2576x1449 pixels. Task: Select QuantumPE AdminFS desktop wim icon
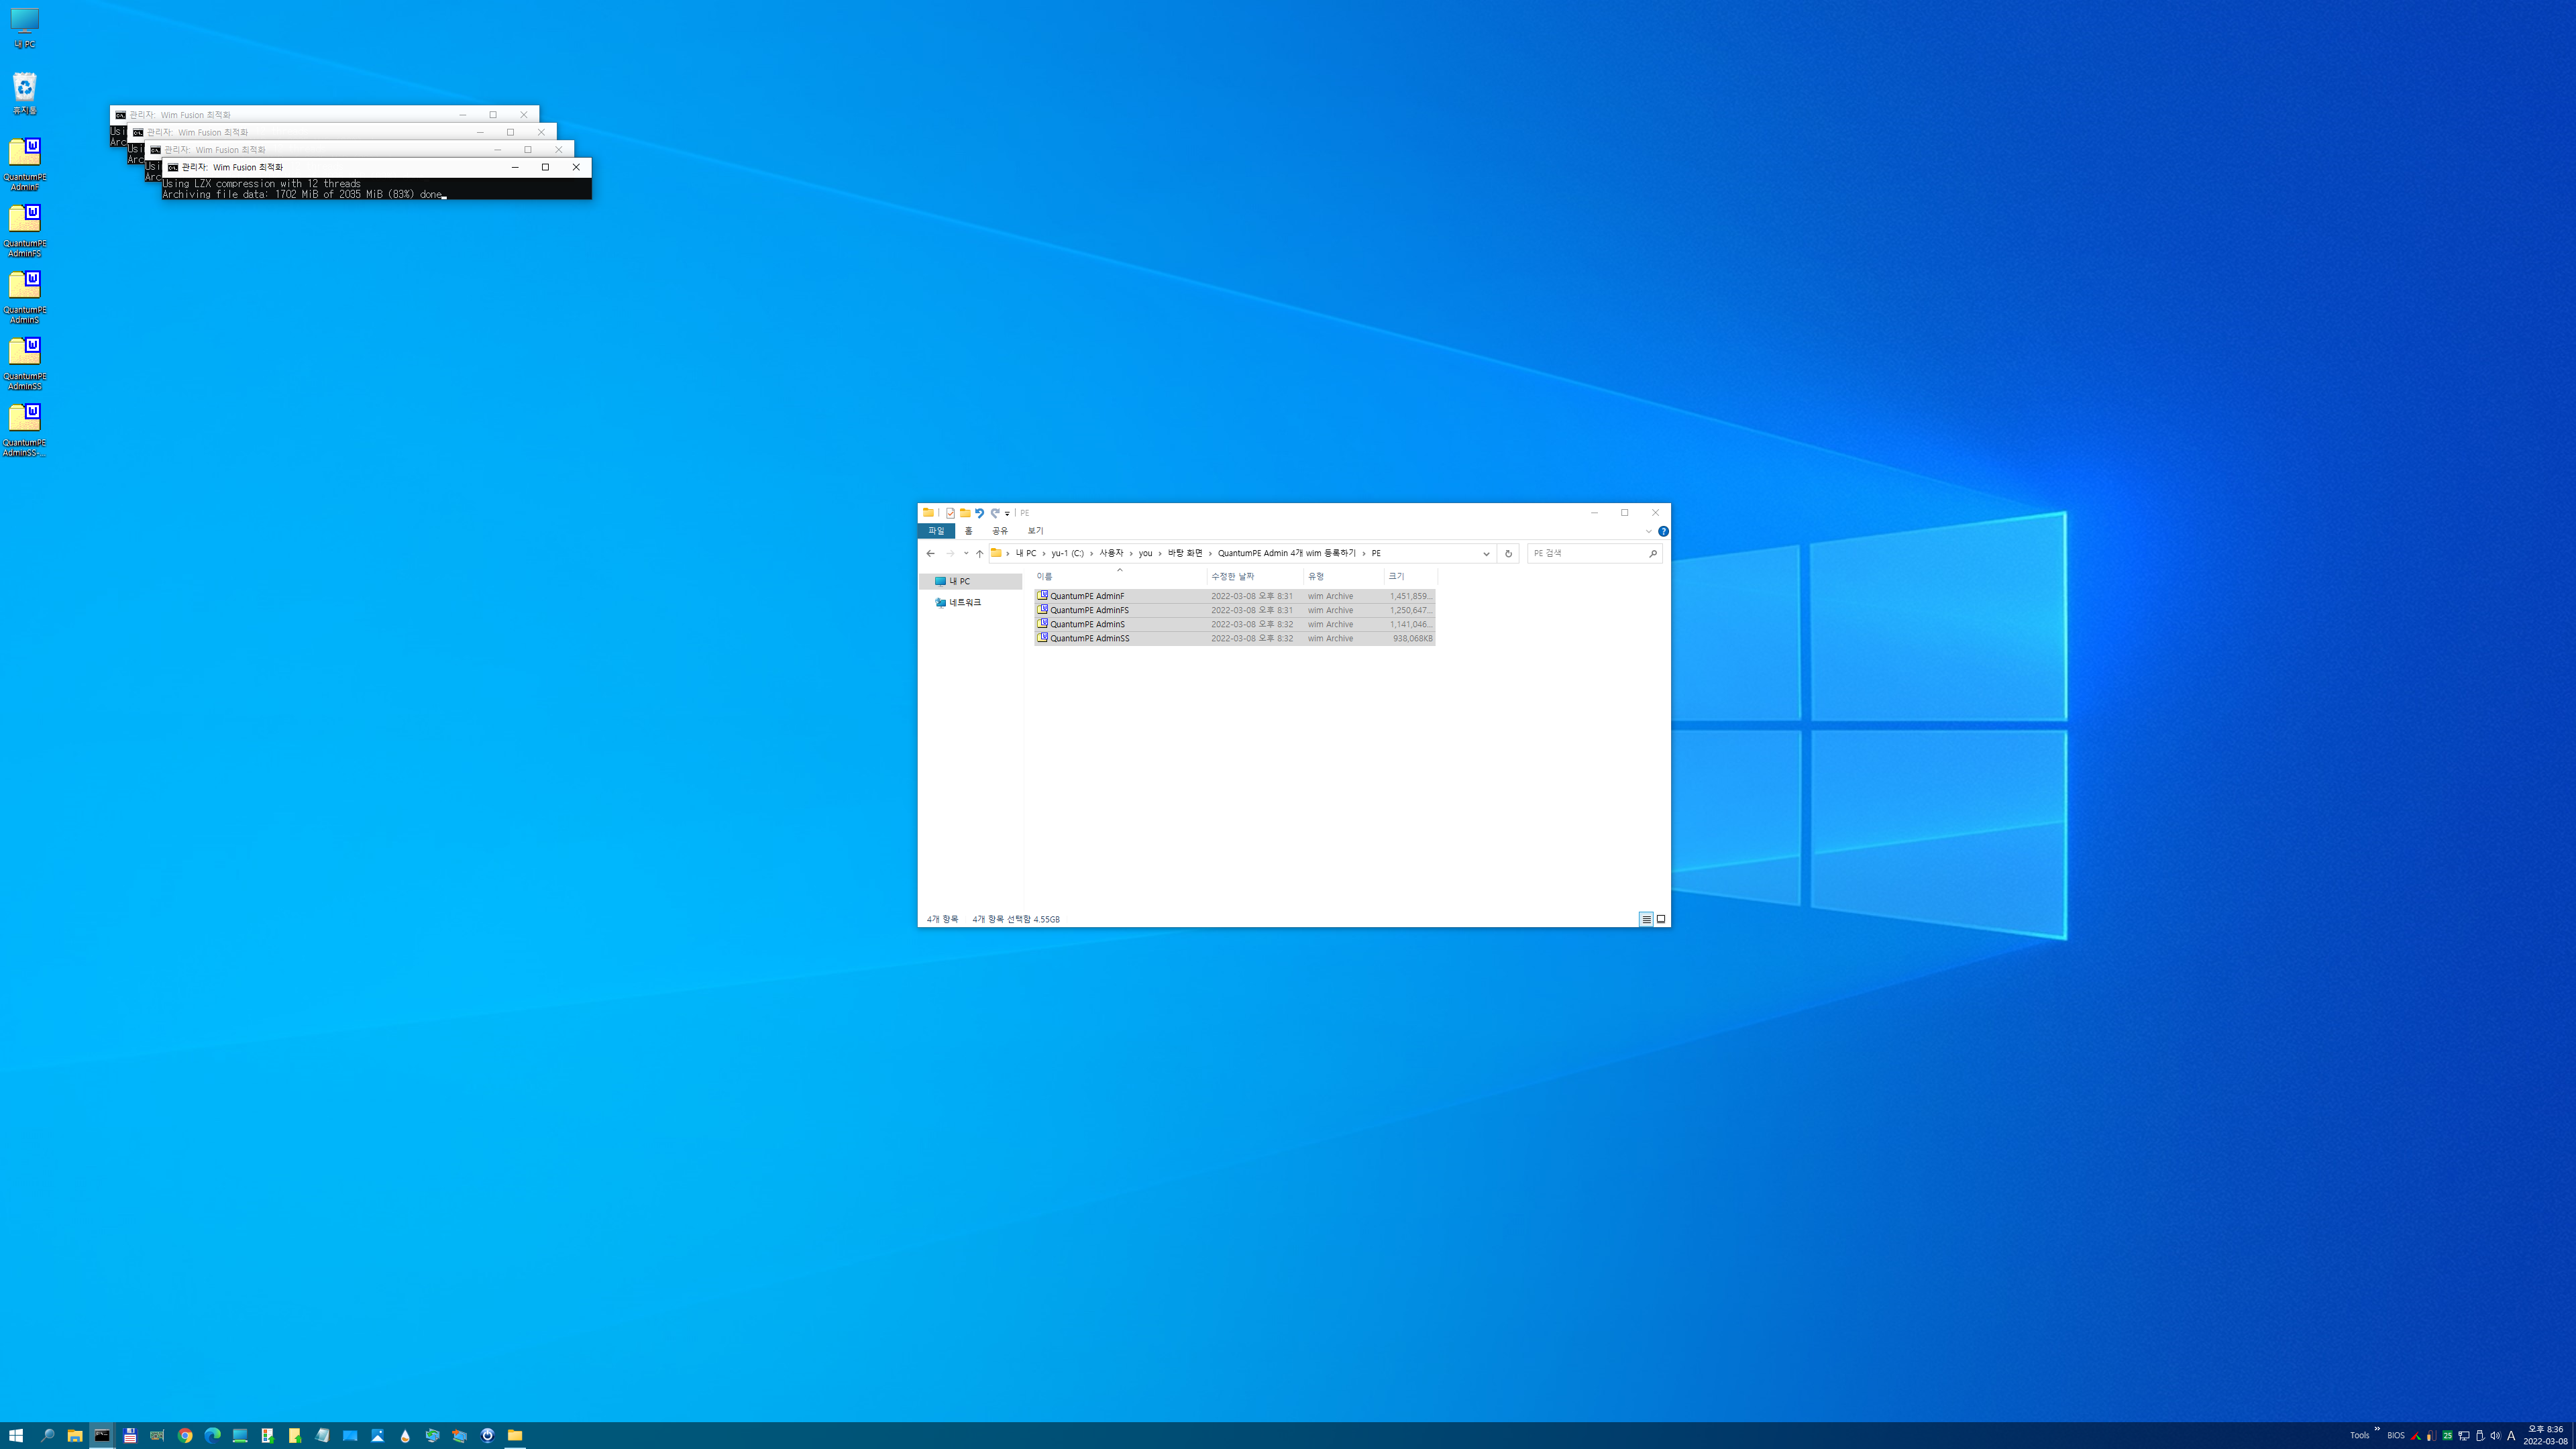pos(24,231)
